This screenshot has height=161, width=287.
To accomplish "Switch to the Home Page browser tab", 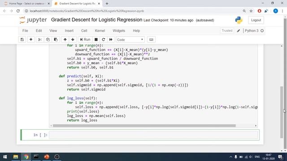I will pyautogui.click(x=27, y=4).
